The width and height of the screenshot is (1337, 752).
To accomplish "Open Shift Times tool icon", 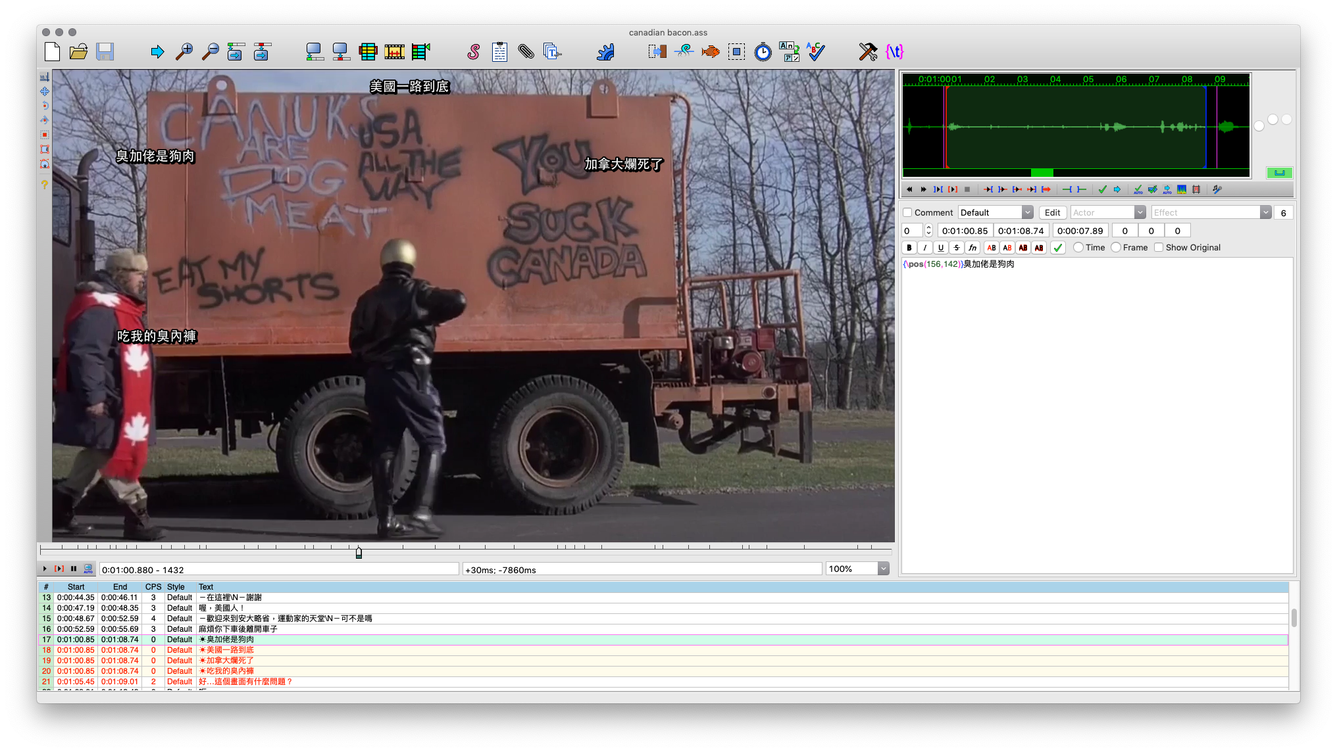I will [657, 51].
